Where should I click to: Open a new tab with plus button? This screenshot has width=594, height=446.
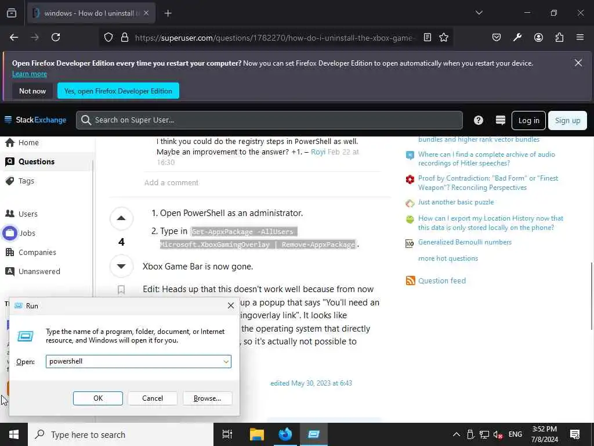point(168,13)
